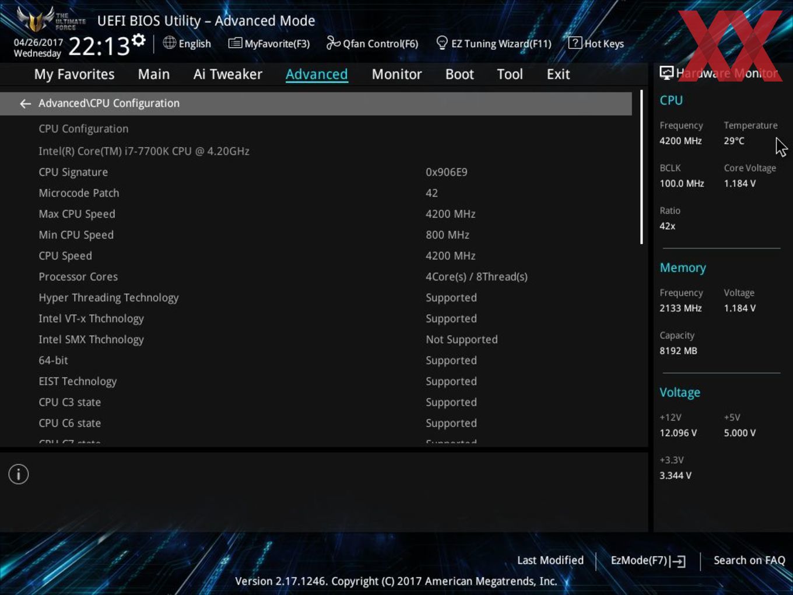This screenshot has height=595, width=793.
Task: Go to the Monitor tab
Action: coord(396,74)
